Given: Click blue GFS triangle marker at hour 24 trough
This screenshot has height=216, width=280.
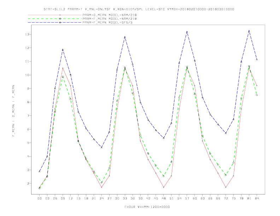Looking at the screenshot, I should (101, 148).
